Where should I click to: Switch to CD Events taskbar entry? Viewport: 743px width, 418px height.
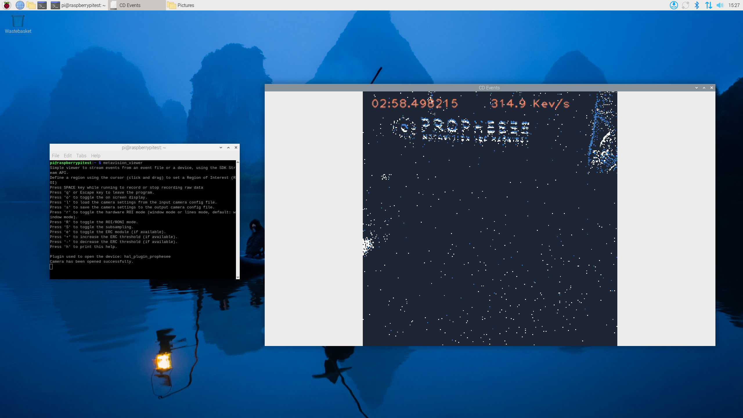pyautogui.click(x=137, y=5)
